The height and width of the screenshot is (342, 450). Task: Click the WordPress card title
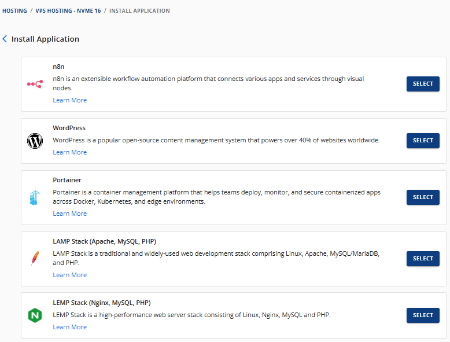pyautogui.click(x=69, y=128)
